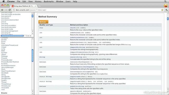
Task: Open the endsWith(String suffix) link
Action: [x=81, y=86]
